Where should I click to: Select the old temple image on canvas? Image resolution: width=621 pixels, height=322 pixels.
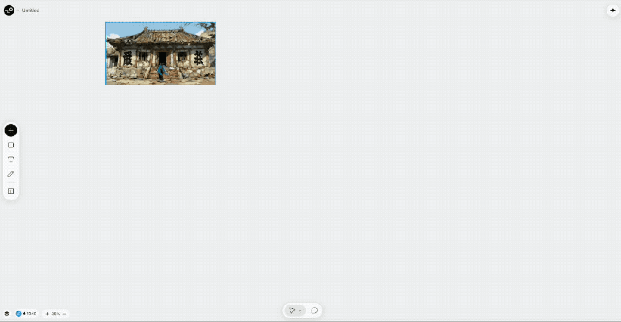160,53
